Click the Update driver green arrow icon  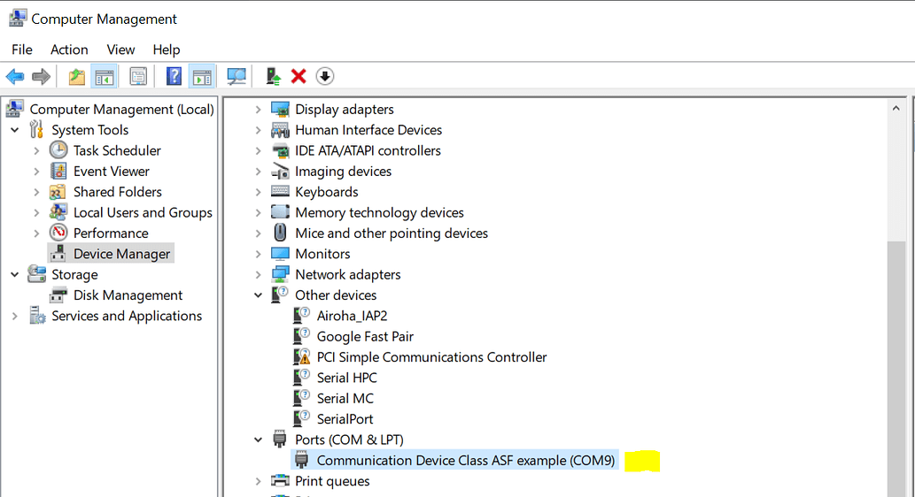(x=273, y=76)
